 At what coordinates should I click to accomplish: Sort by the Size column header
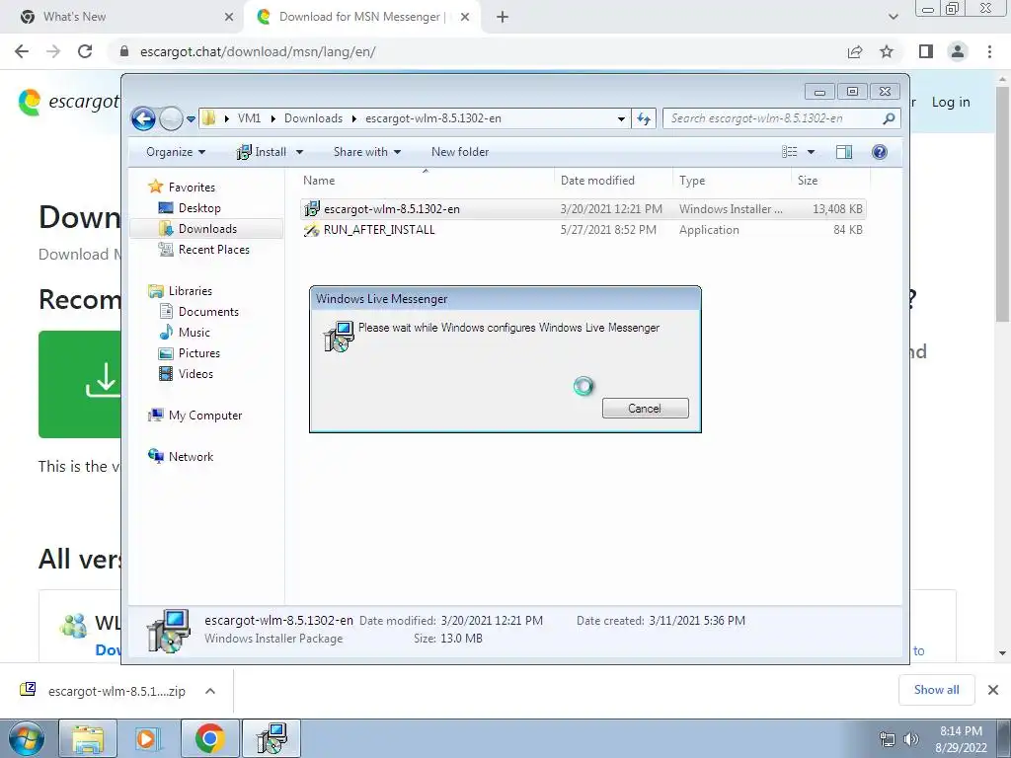point(830,181)
